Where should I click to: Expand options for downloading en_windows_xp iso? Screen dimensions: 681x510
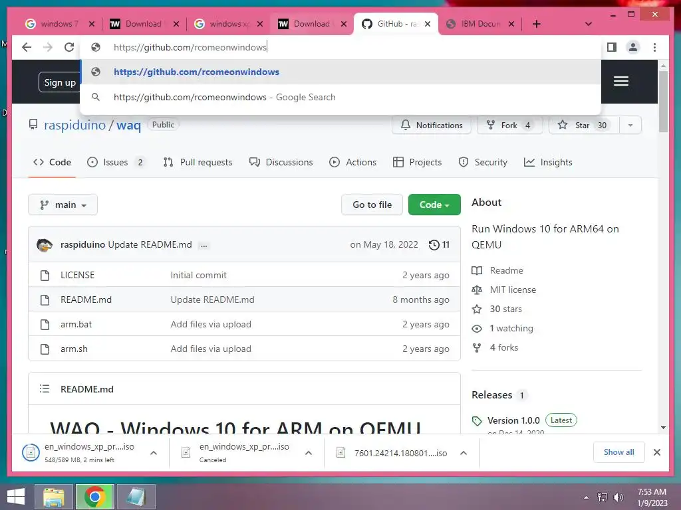(154, 453)
